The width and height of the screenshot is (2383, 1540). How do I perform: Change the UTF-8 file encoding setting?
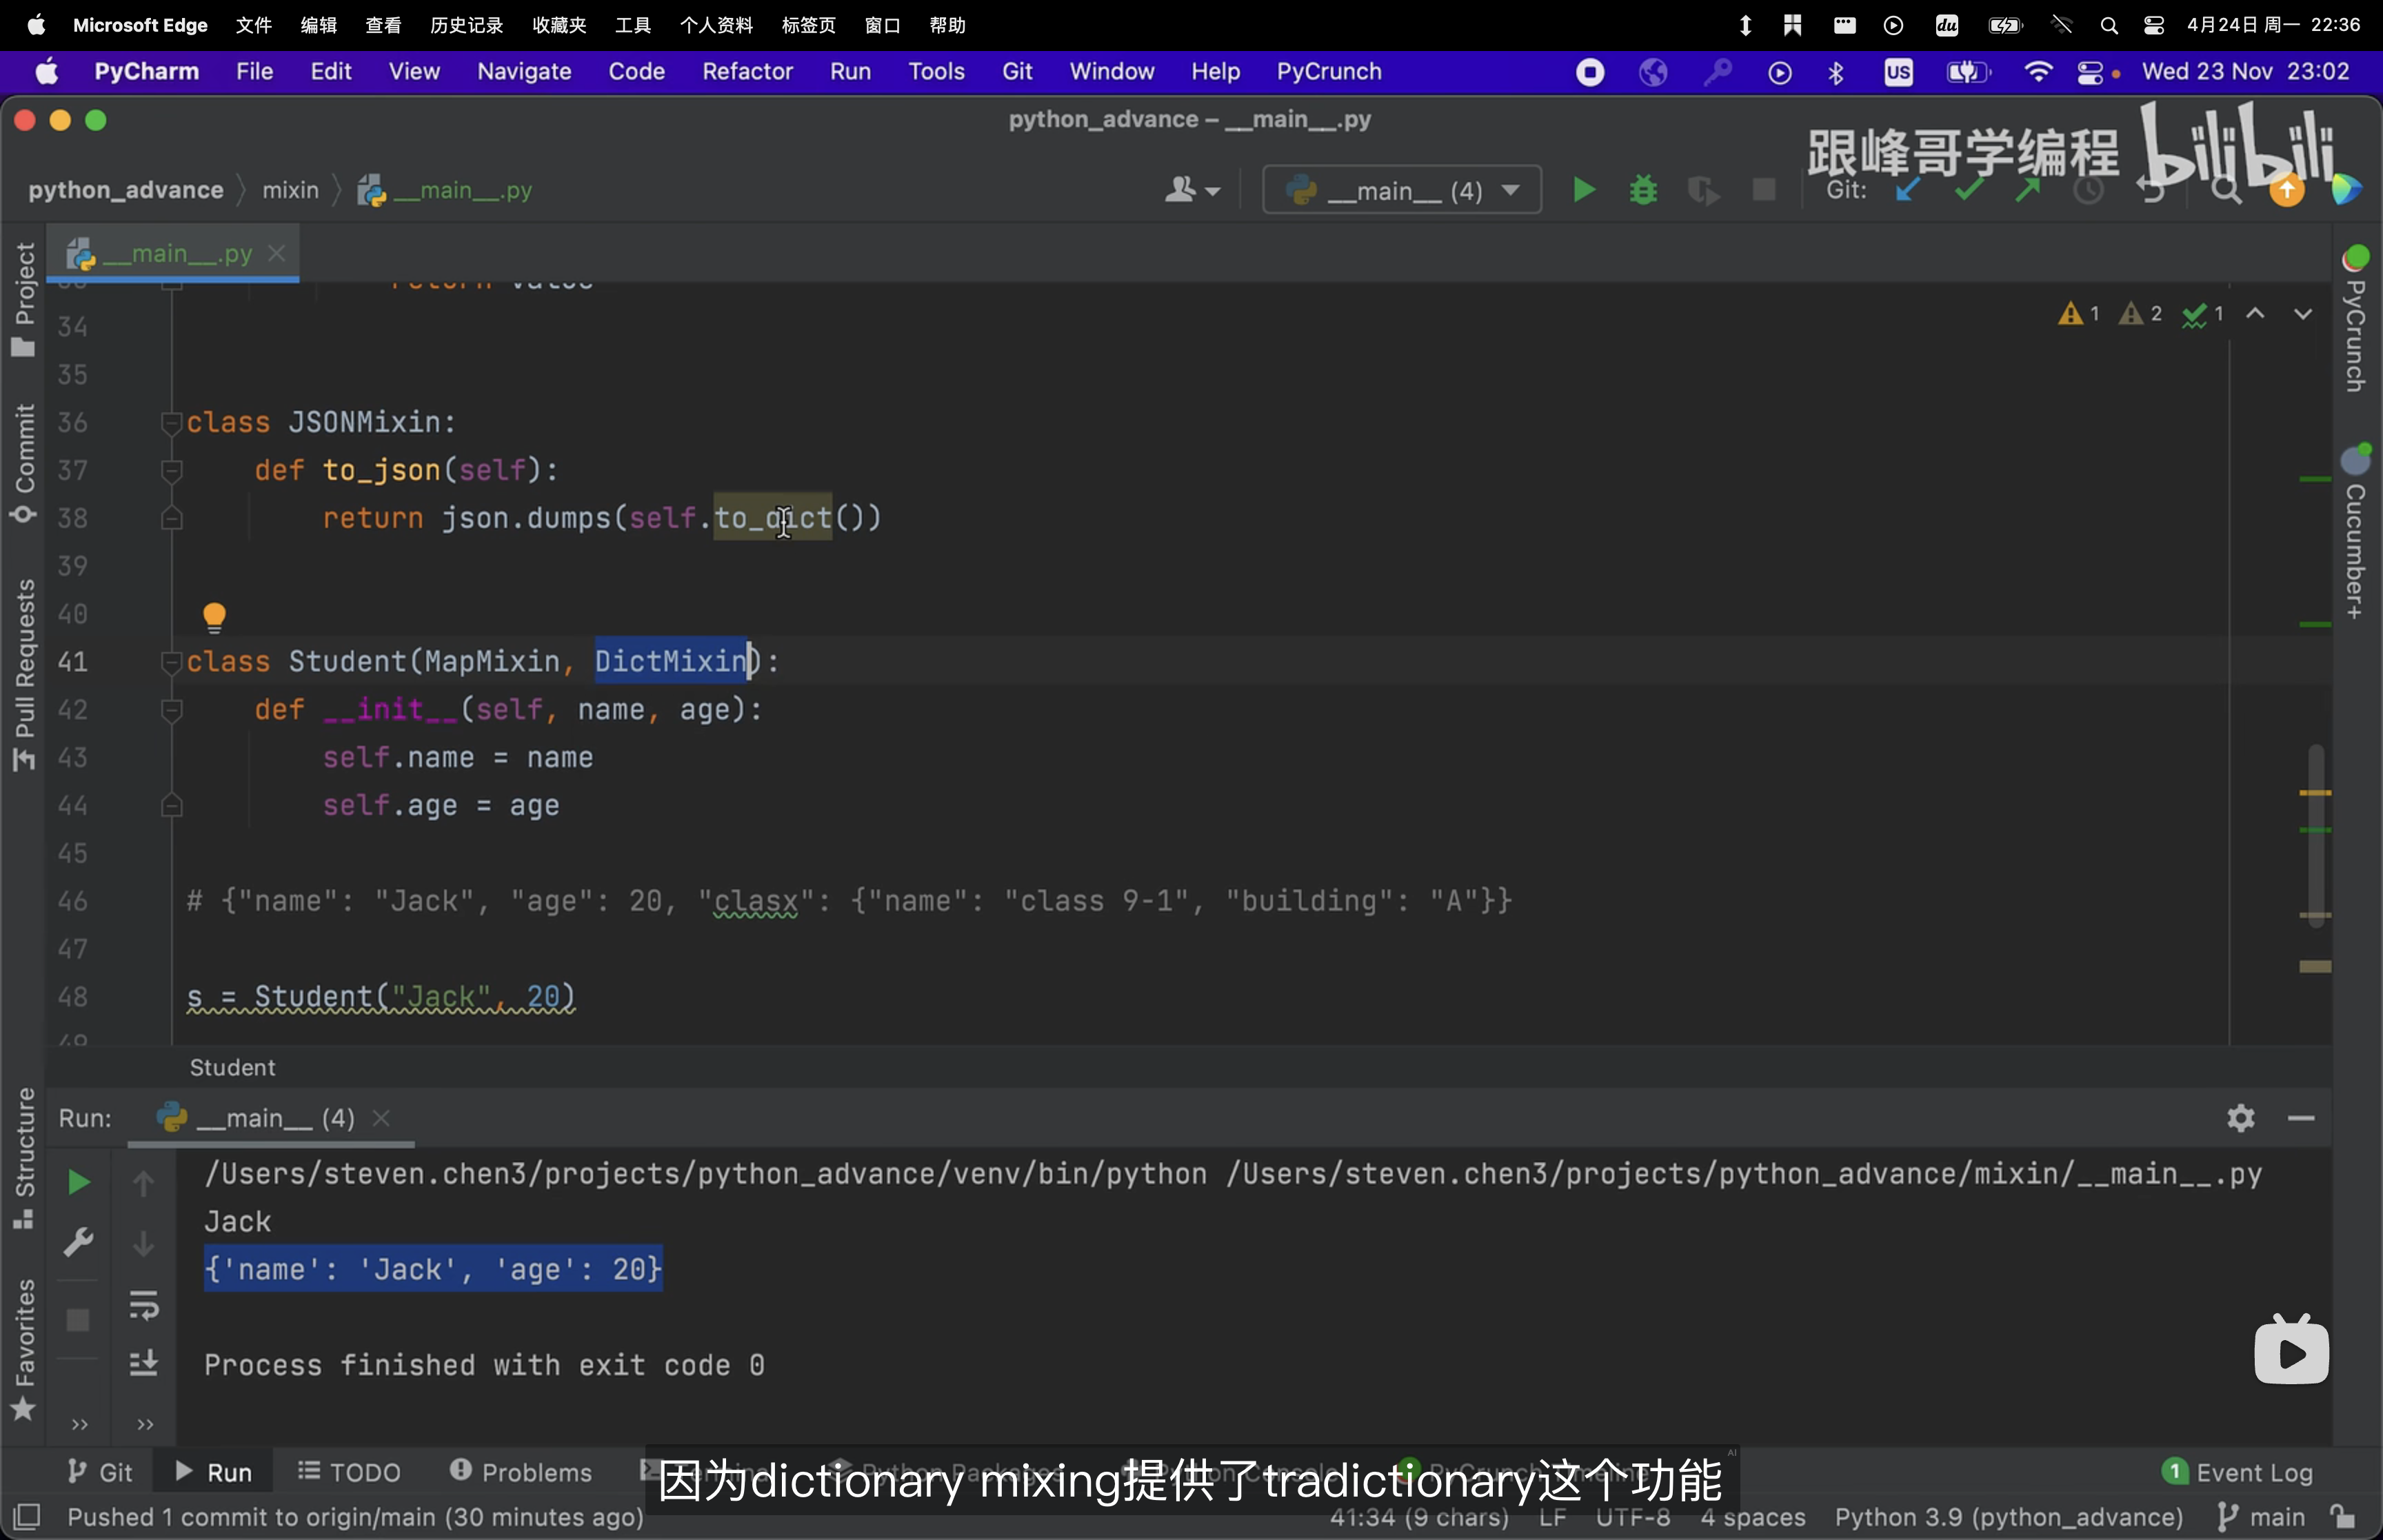pos(1632,1517)
